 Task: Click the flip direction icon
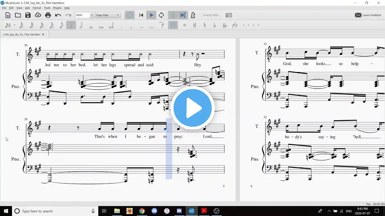235,25
